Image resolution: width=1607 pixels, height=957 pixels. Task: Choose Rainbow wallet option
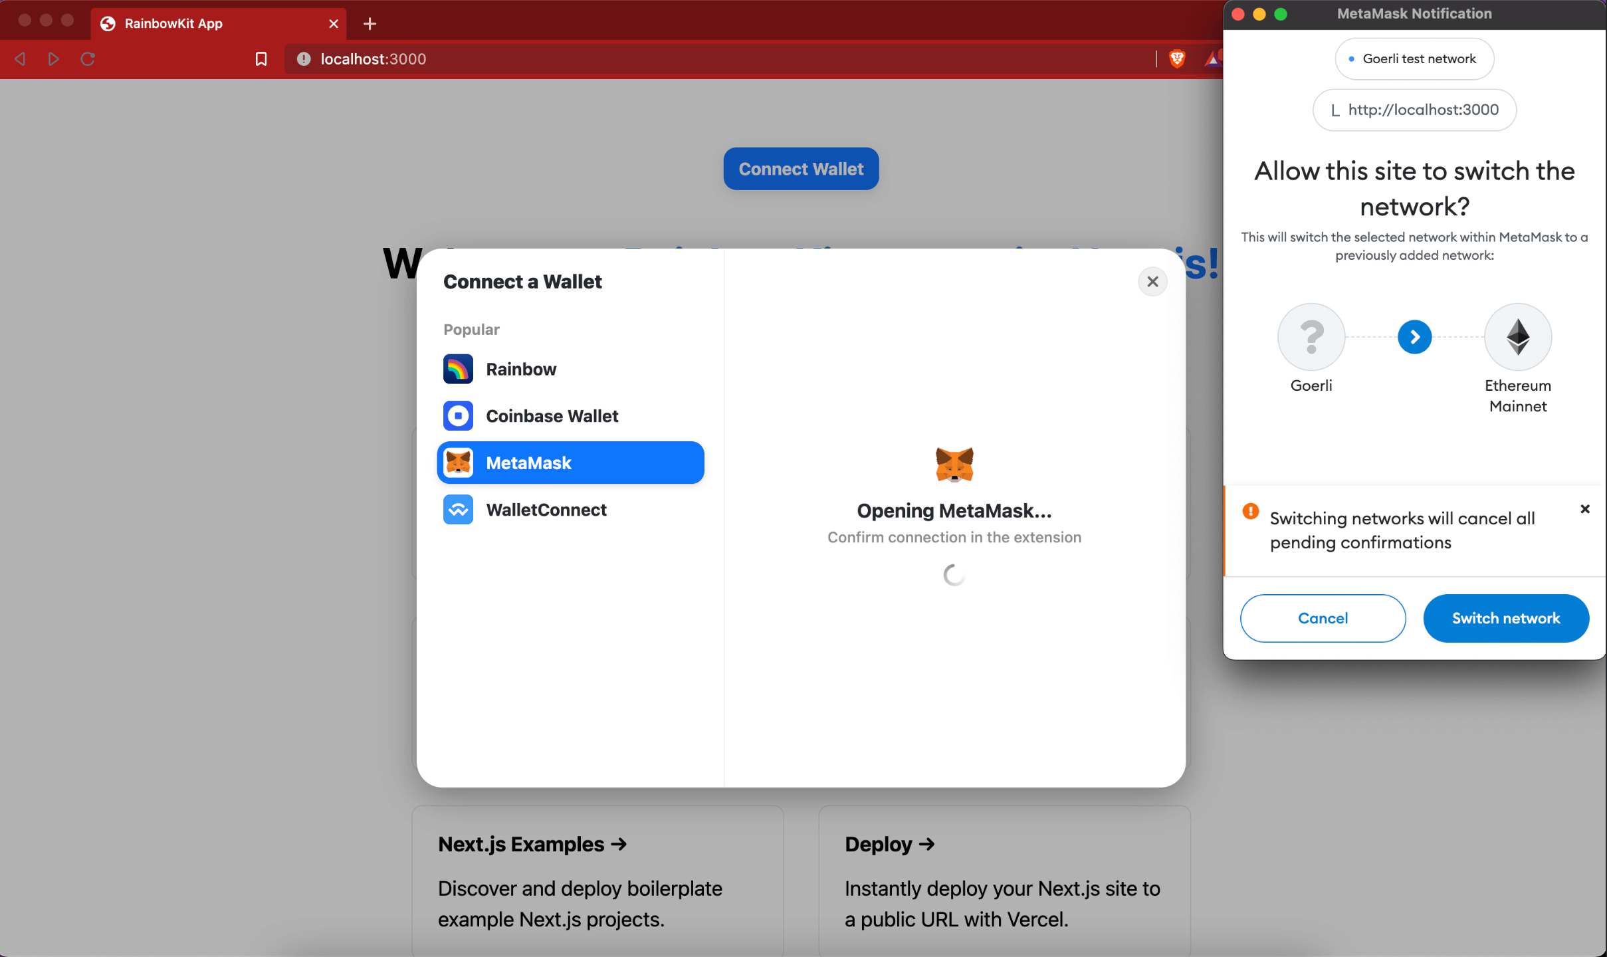[x=570, y=369]
